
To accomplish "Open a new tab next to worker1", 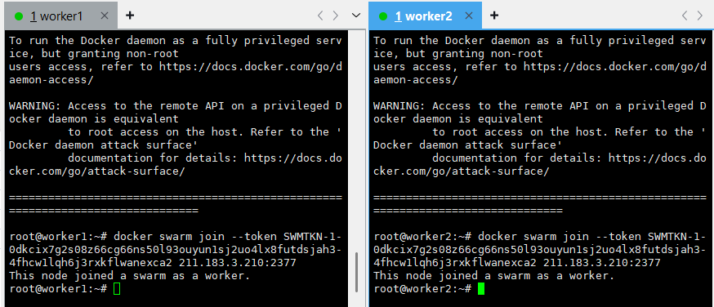I will tap(130, 16).
